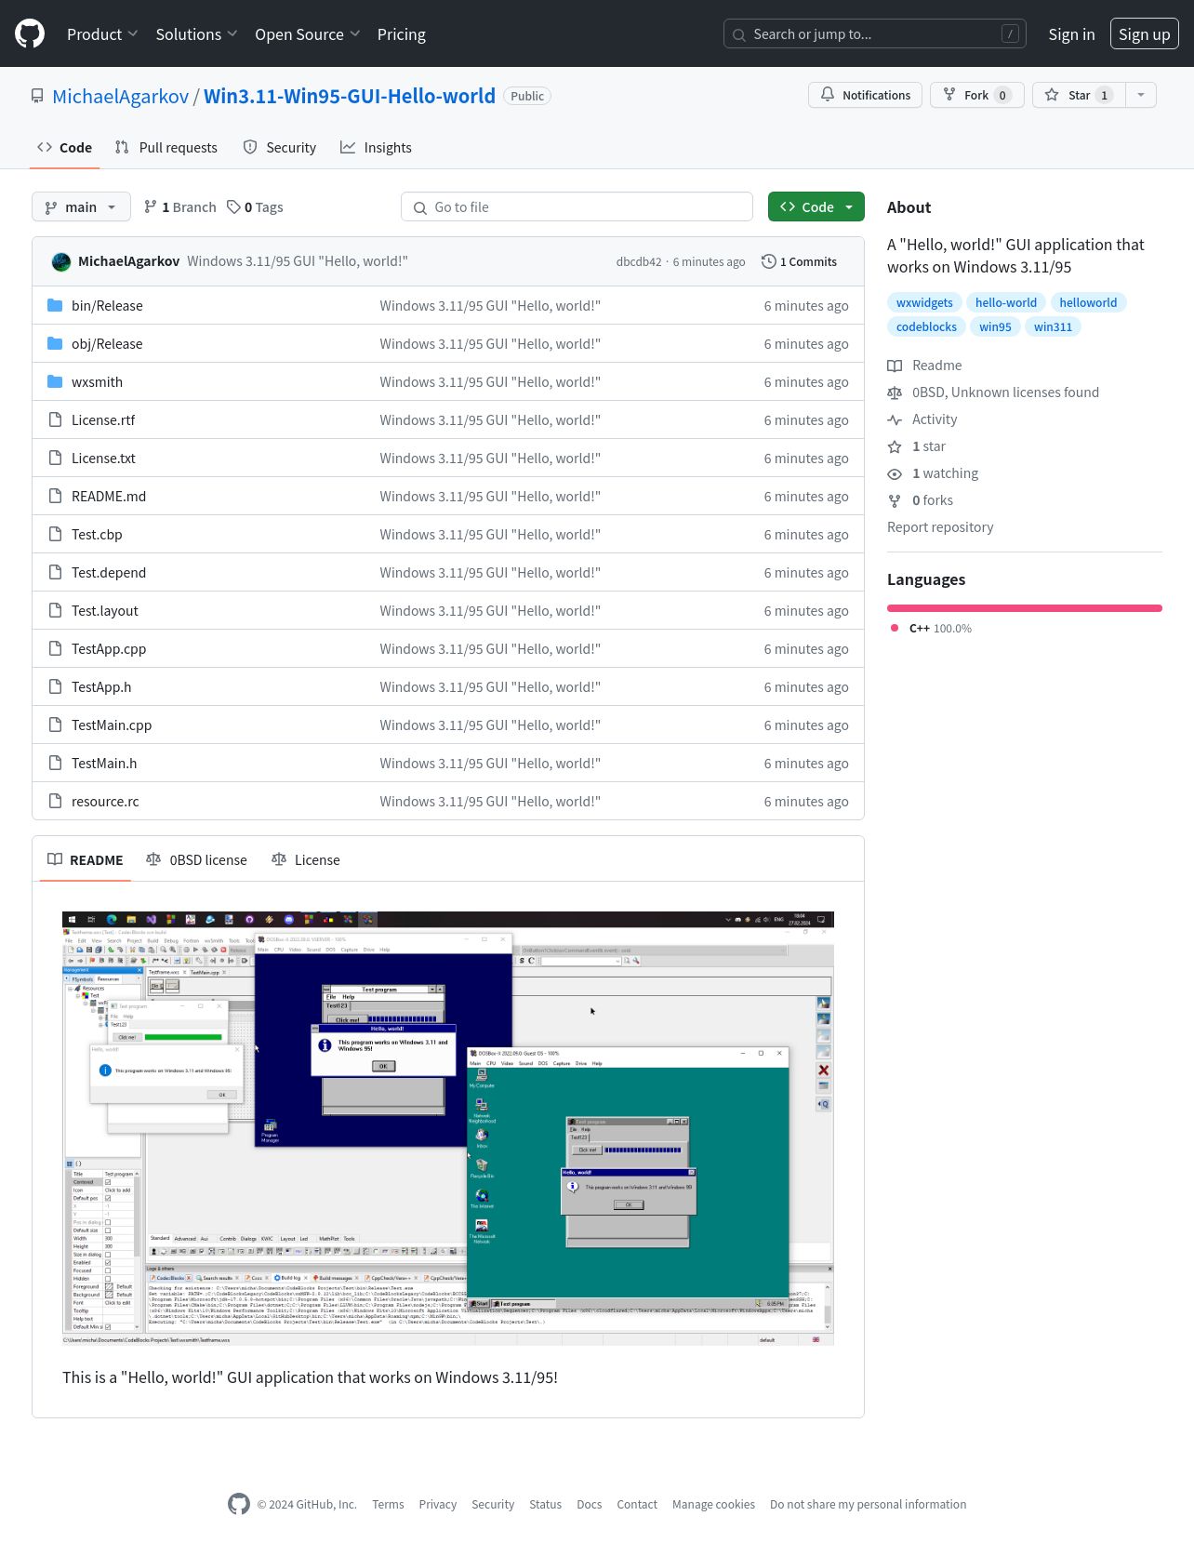Star this repository

1079,95
